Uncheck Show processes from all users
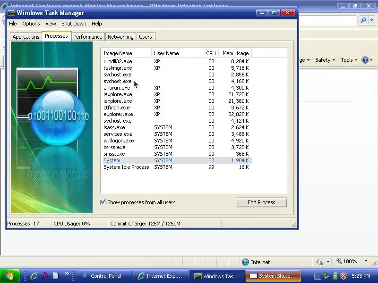The height and width of the screenshot is (283, 378). [x=103, y=202]
